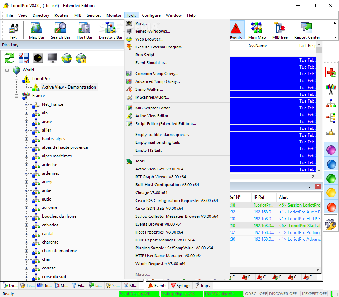
Task: Expand the calvados tree node
Action: tap(27, 225)
